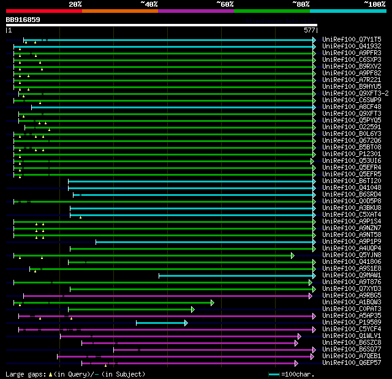Click the UniRef100_A4UQP4 entry
Viewport: 392px width, 379px height.
click(352, 249)
